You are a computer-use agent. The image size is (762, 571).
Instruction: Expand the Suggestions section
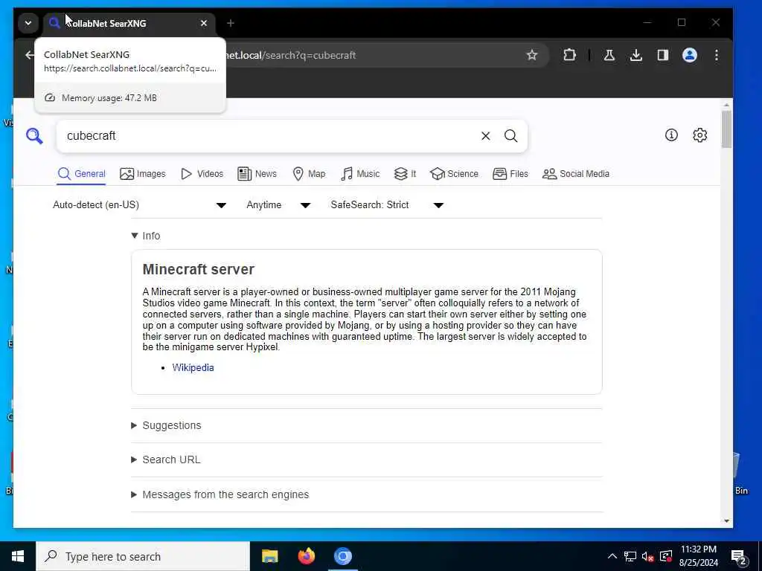point(166,425)
